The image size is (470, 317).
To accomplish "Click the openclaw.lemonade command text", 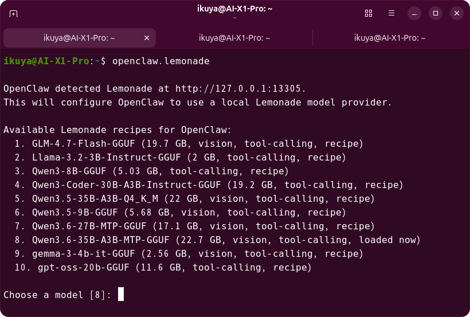I will pyautogui.click(x=161, y=61).
